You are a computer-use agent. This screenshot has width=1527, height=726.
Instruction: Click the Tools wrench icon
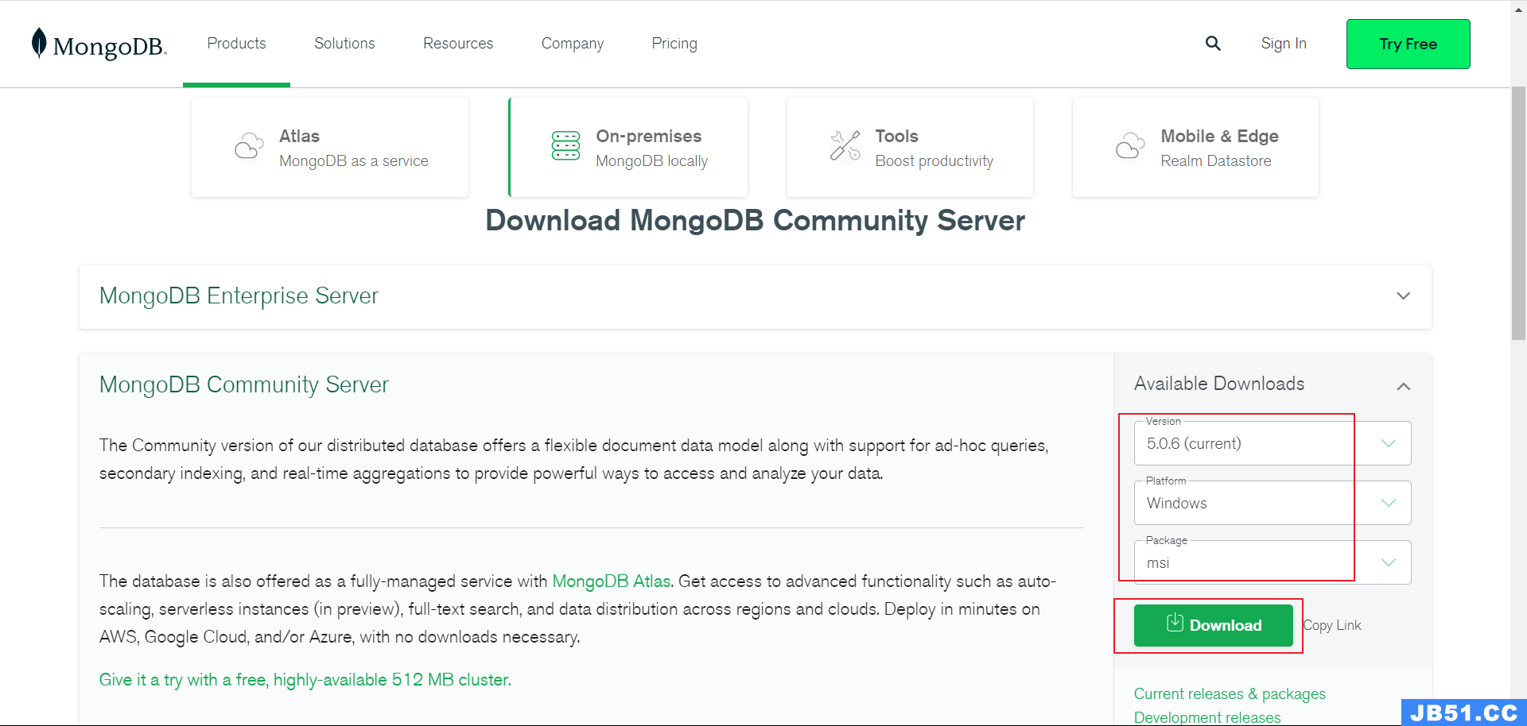pos(845,146)
